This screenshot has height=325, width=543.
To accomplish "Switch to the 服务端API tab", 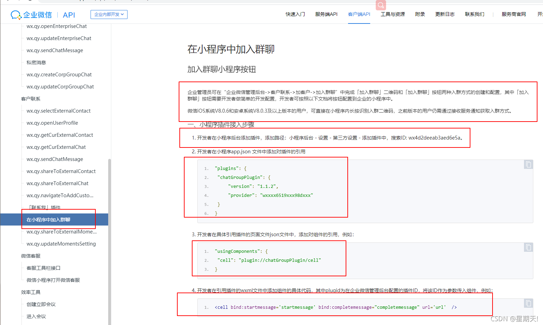I will (326, 14).
